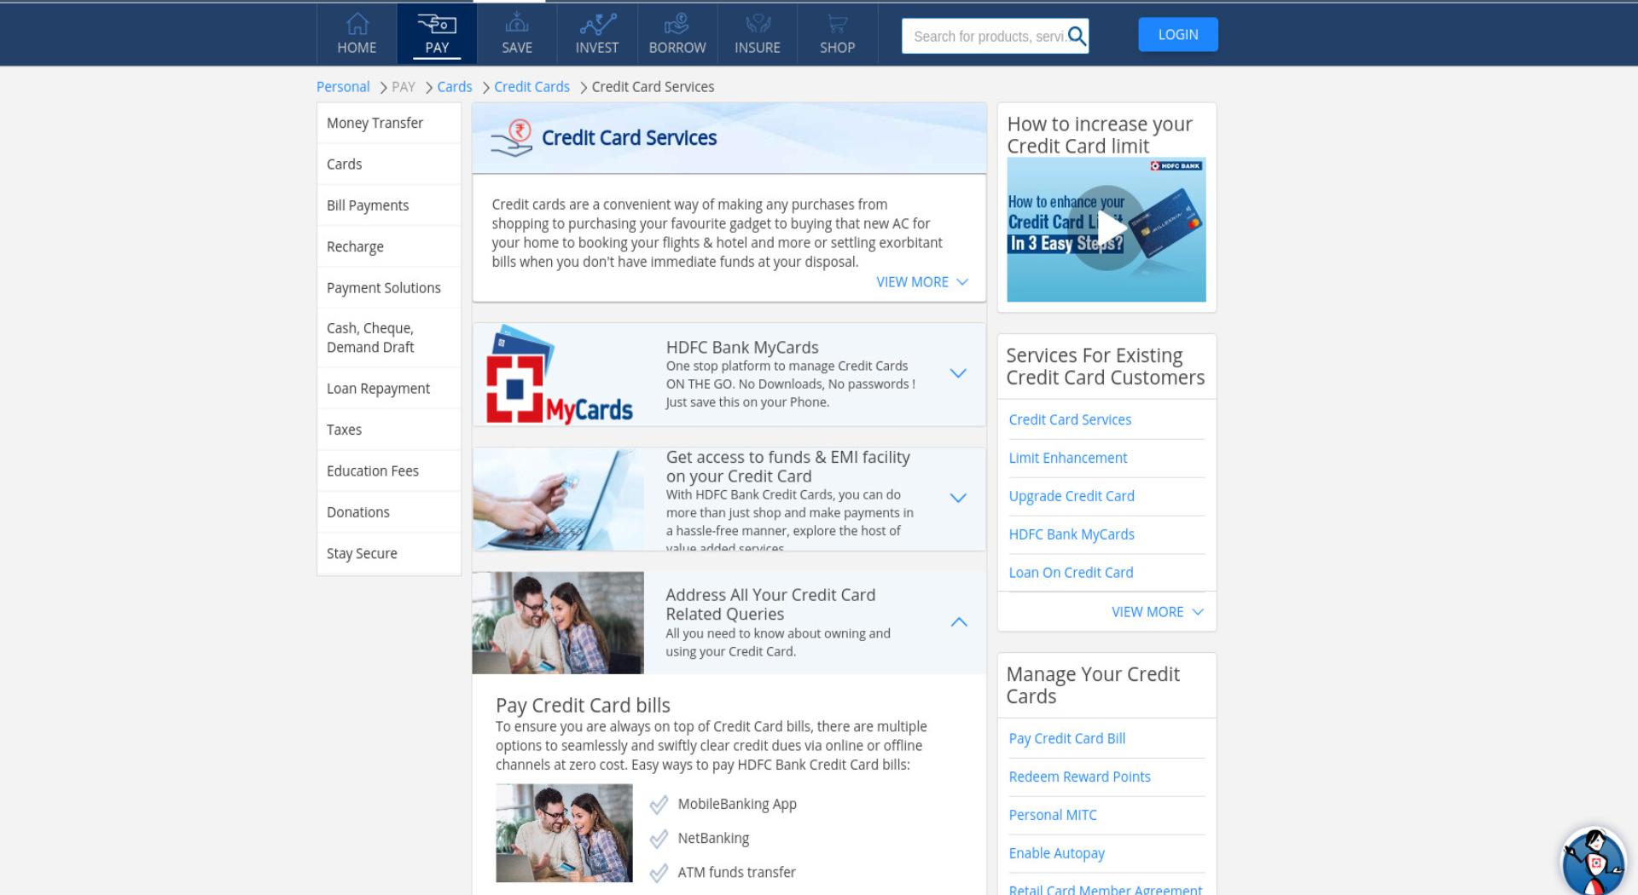Expand VIEW MORE under Services For Existing Customers

click(x=1158, y=612)
